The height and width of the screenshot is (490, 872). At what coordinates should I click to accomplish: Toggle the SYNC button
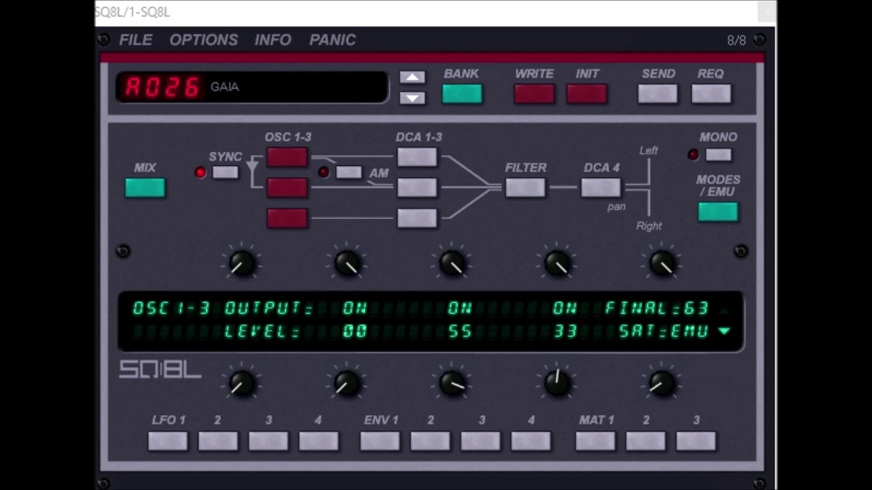[225, 173]
